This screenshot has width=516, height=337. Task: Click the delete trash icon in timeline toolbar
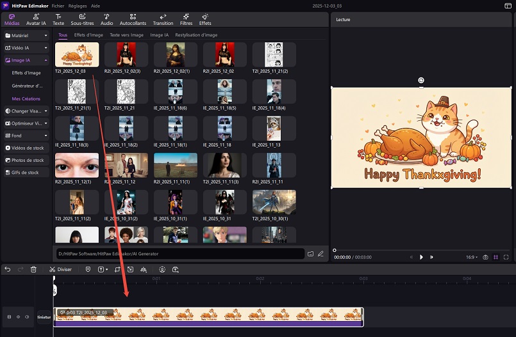[33, 269]
